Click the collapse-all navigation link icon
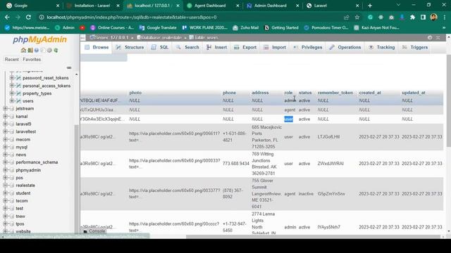The width and height of the screenshot is (451, 253). pos(69,67)
